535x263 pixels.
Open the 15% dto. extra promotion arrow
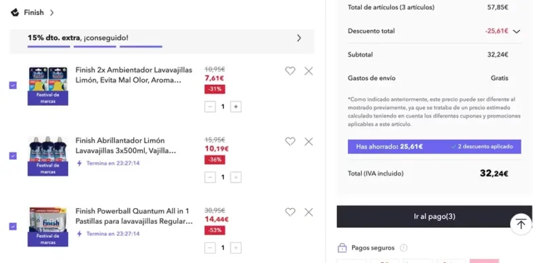tap(299, 38)
